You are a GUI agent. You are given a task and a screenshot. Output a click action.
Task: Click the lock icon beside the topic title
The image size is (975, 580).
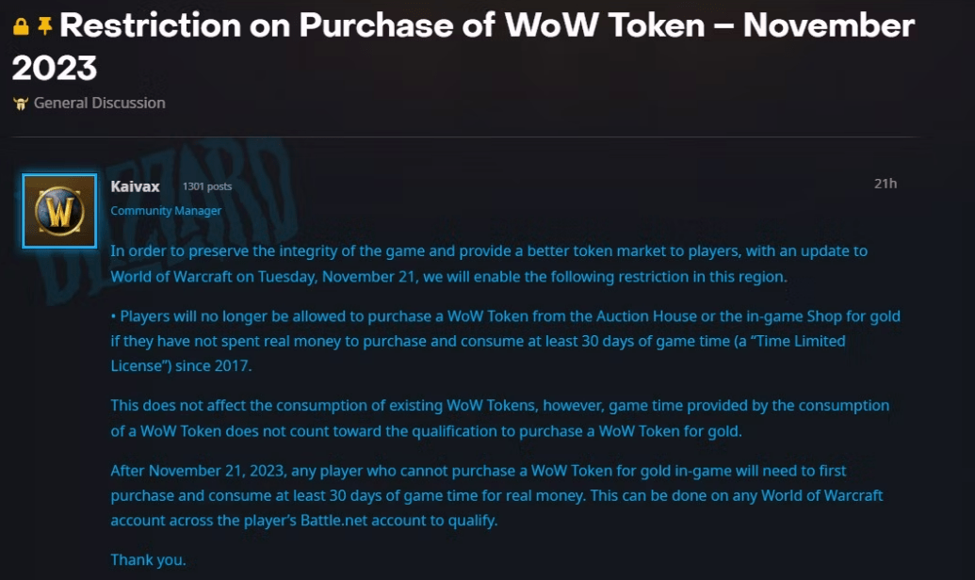point(21,27)
